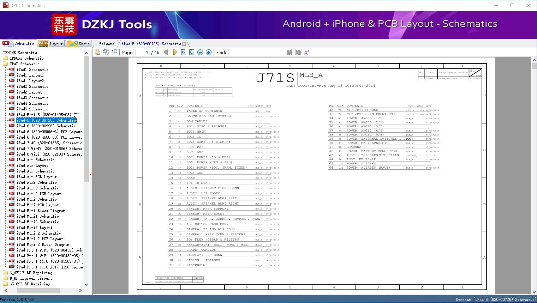Click the 6_6PLUS RF Repairing folder icon
Image resolution: width=537 pixels, height=303 pixels.
click(5, 273)
